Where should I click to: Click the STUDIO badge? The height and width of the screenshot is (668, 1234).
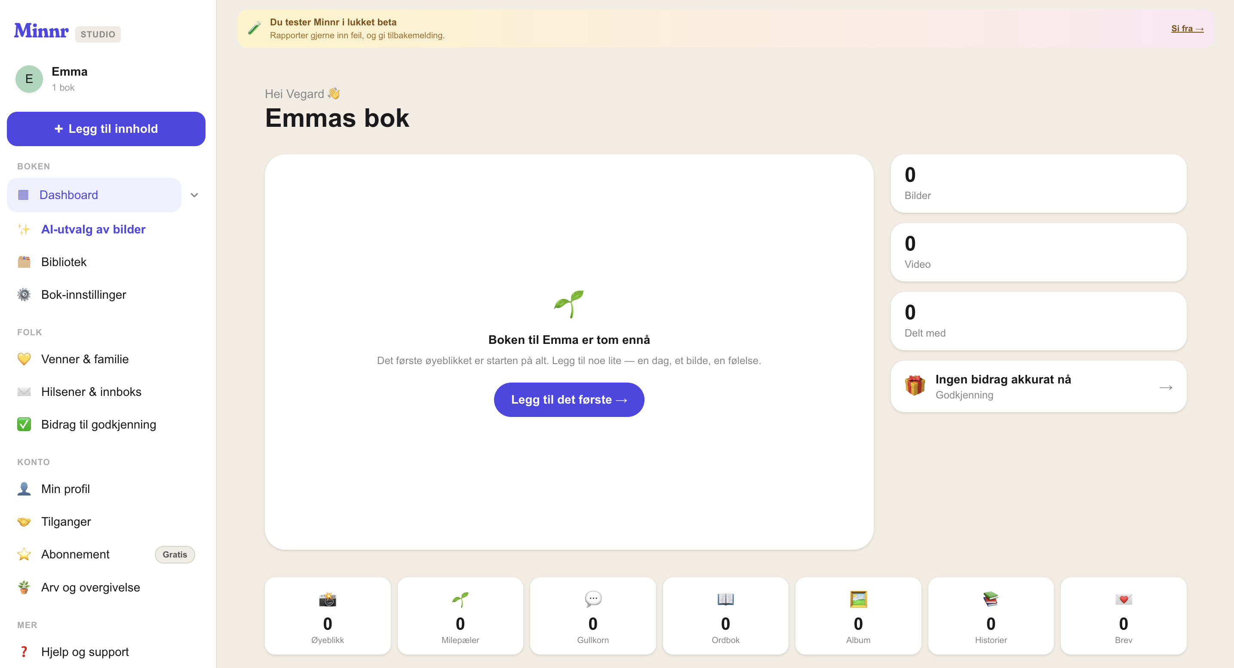[98, 34]
